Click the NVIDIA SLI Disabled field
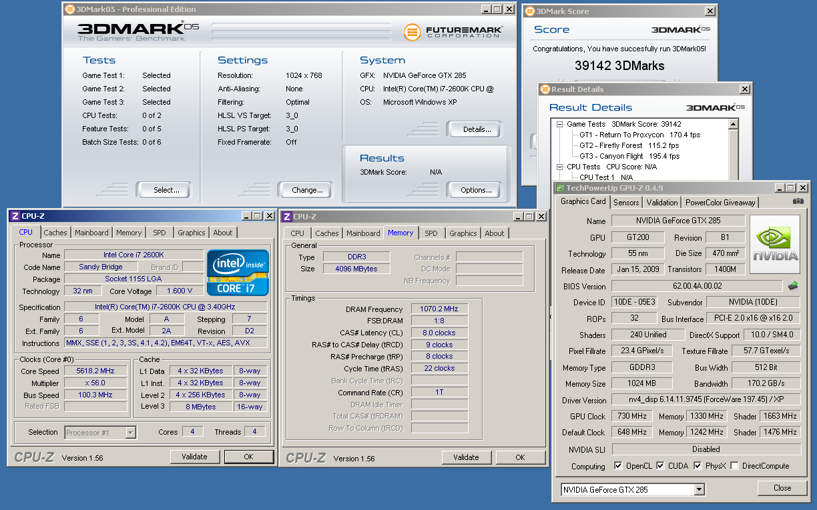Viewport: 817px width, 510px height. tap(706, 449)
